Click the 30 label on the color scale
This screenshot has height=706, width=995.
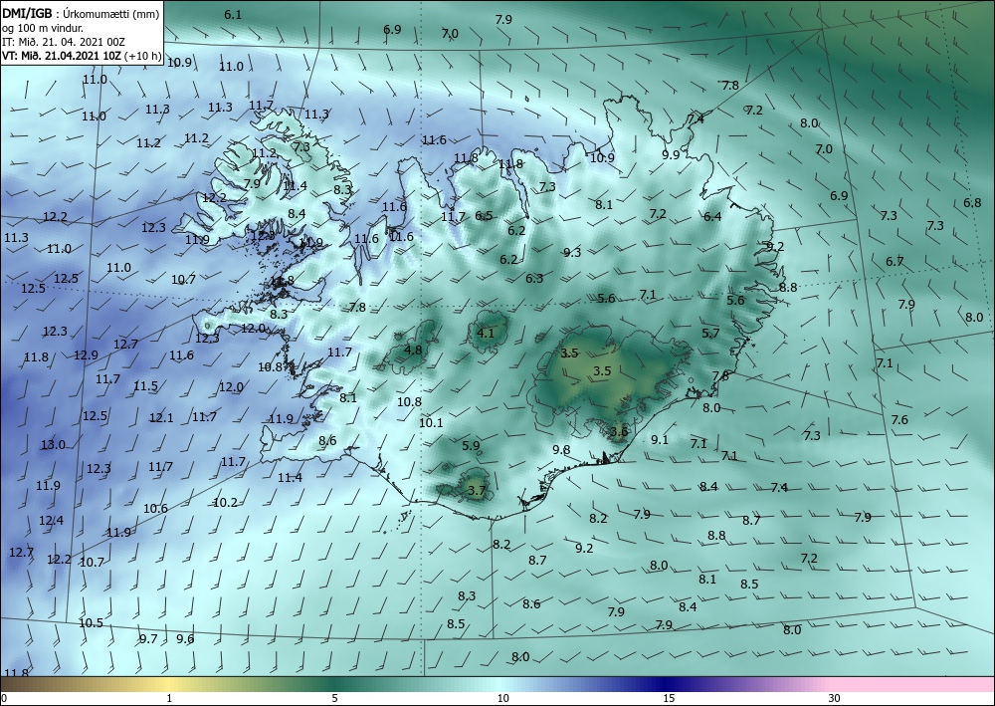835,698
